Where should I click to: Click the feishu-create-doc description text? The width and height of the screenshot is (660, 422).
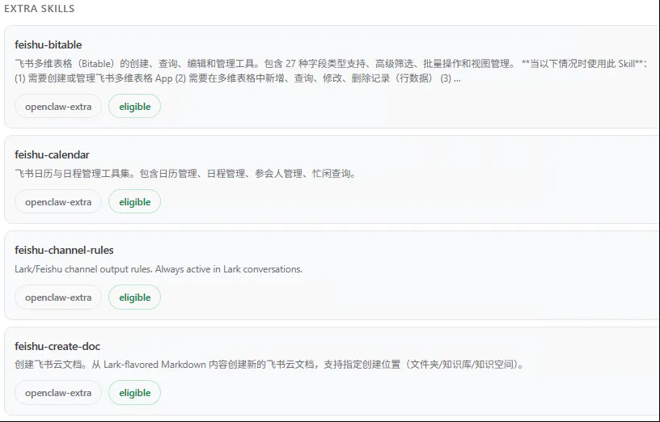269,365
